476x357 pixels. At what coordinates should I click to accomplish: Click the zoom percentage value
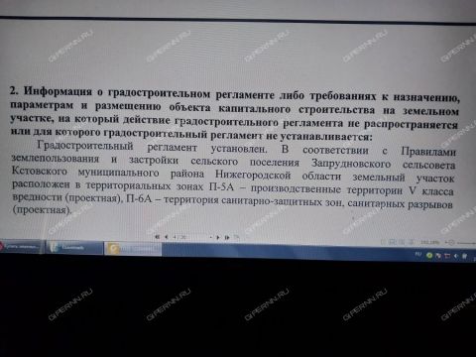[430, 242]
